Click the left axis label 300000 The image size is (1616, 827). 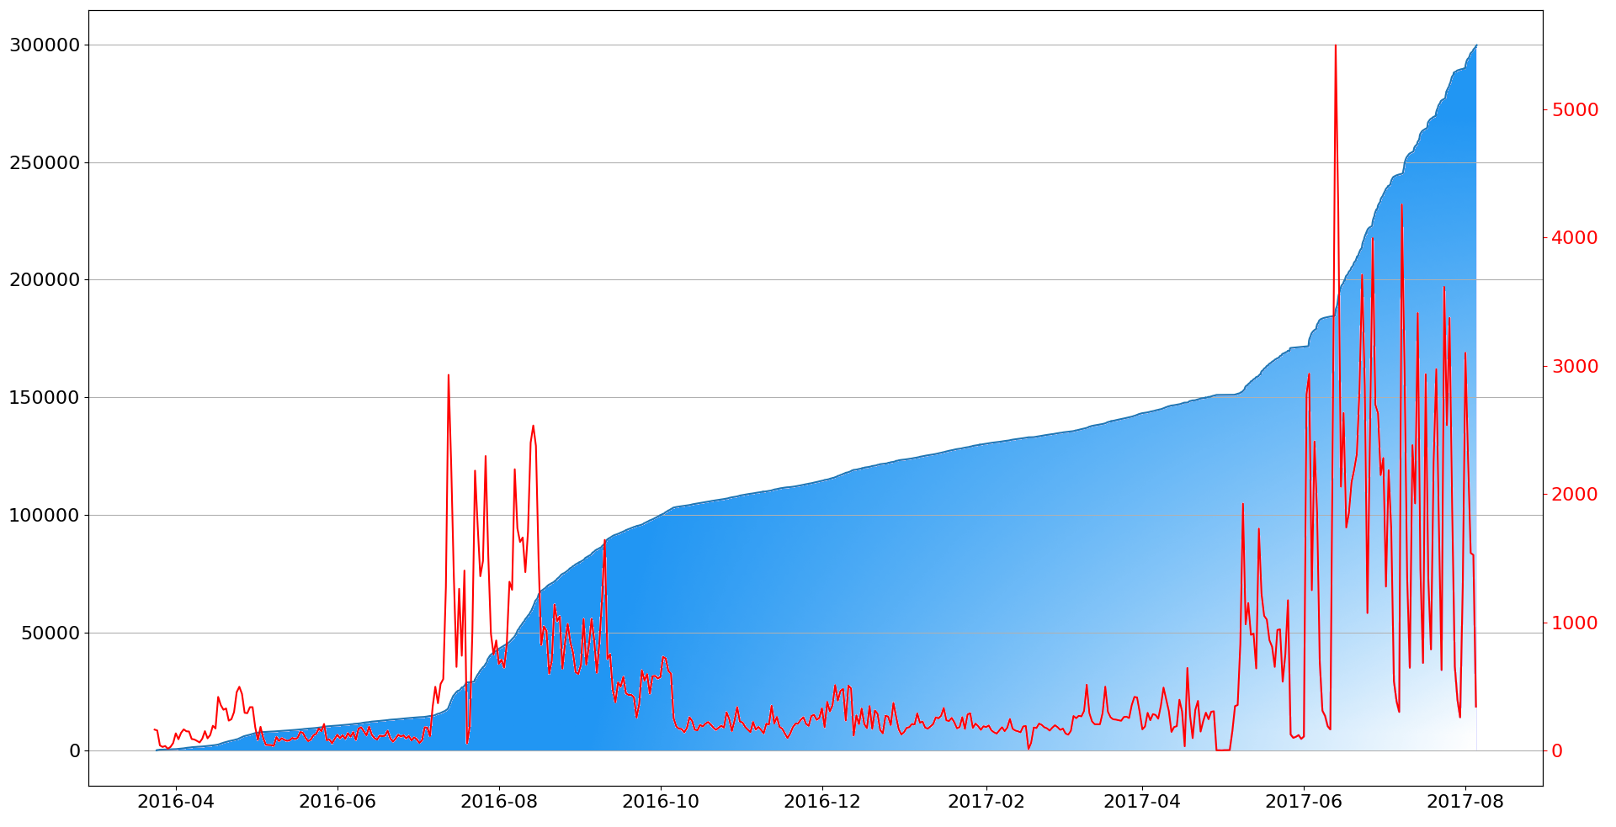(x=45, y=45)
